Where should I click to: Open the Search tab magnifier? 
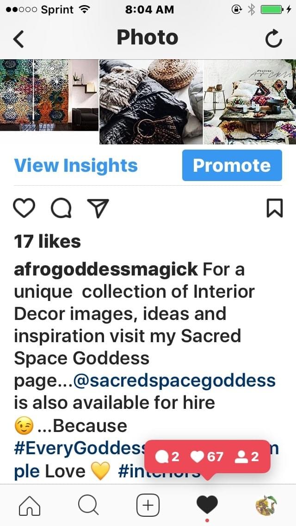[x=88, y=505]
